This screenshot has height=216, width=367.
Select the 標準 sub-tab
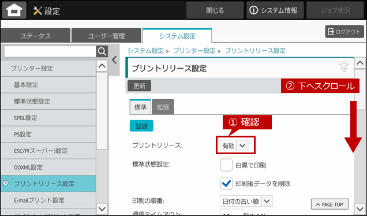(x=140, y=107)
